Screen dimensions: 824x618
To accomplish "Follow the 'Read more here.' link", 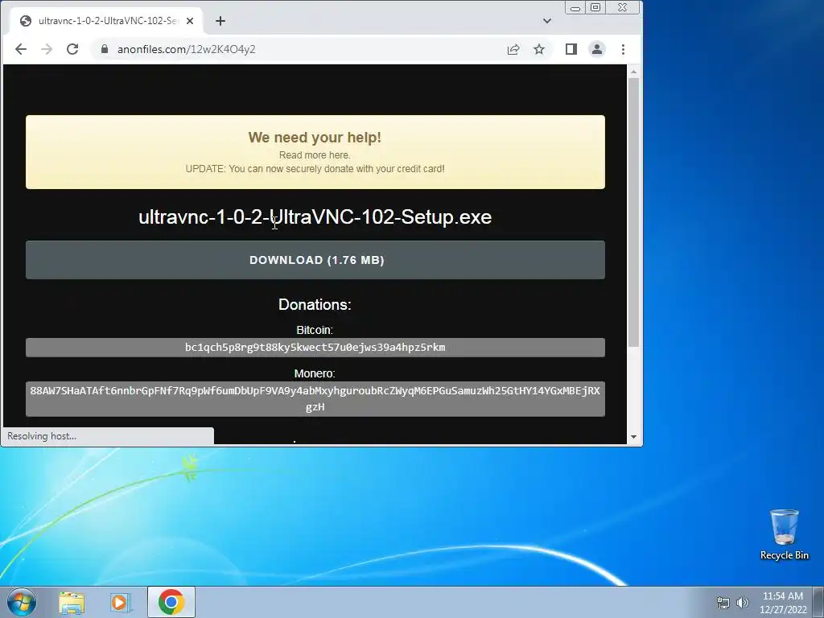I will pos(315,155).
